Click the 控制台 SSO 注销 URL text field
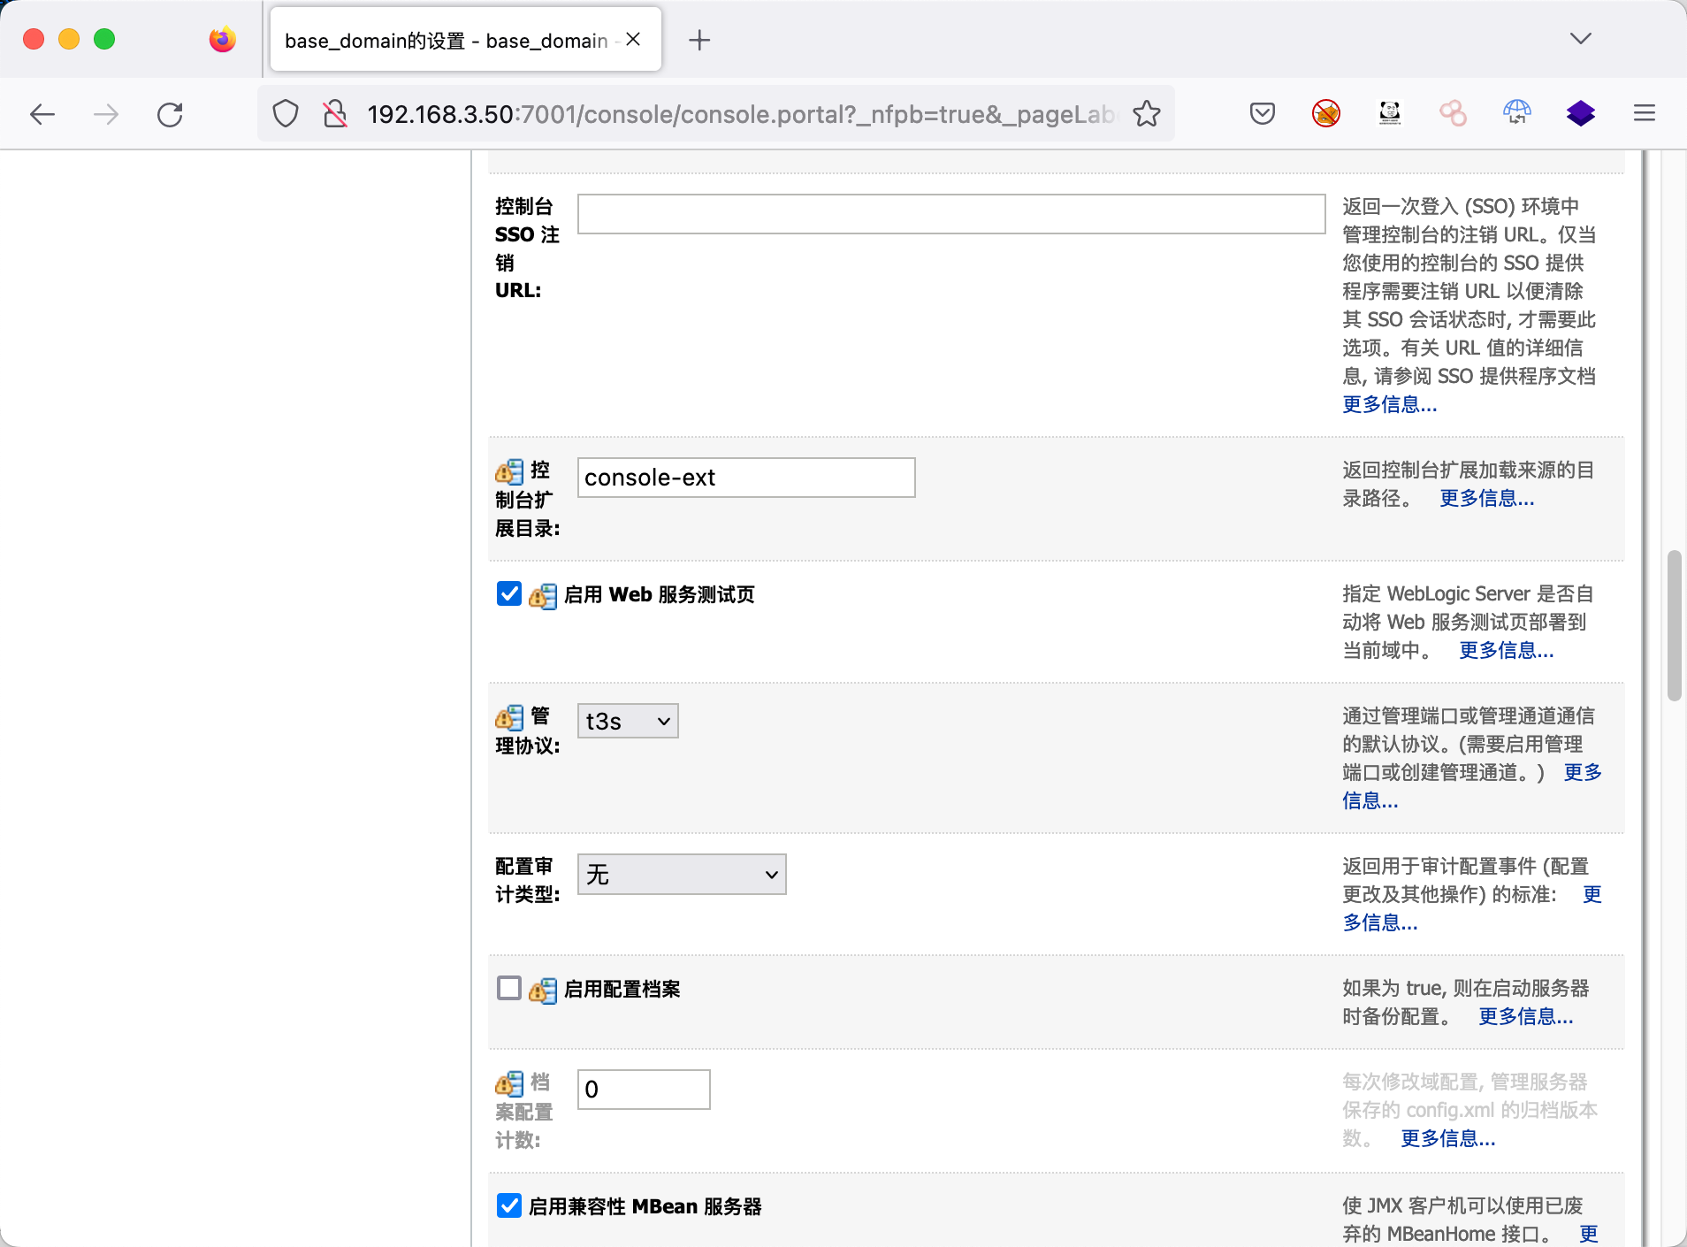 [x=950, y=214]
